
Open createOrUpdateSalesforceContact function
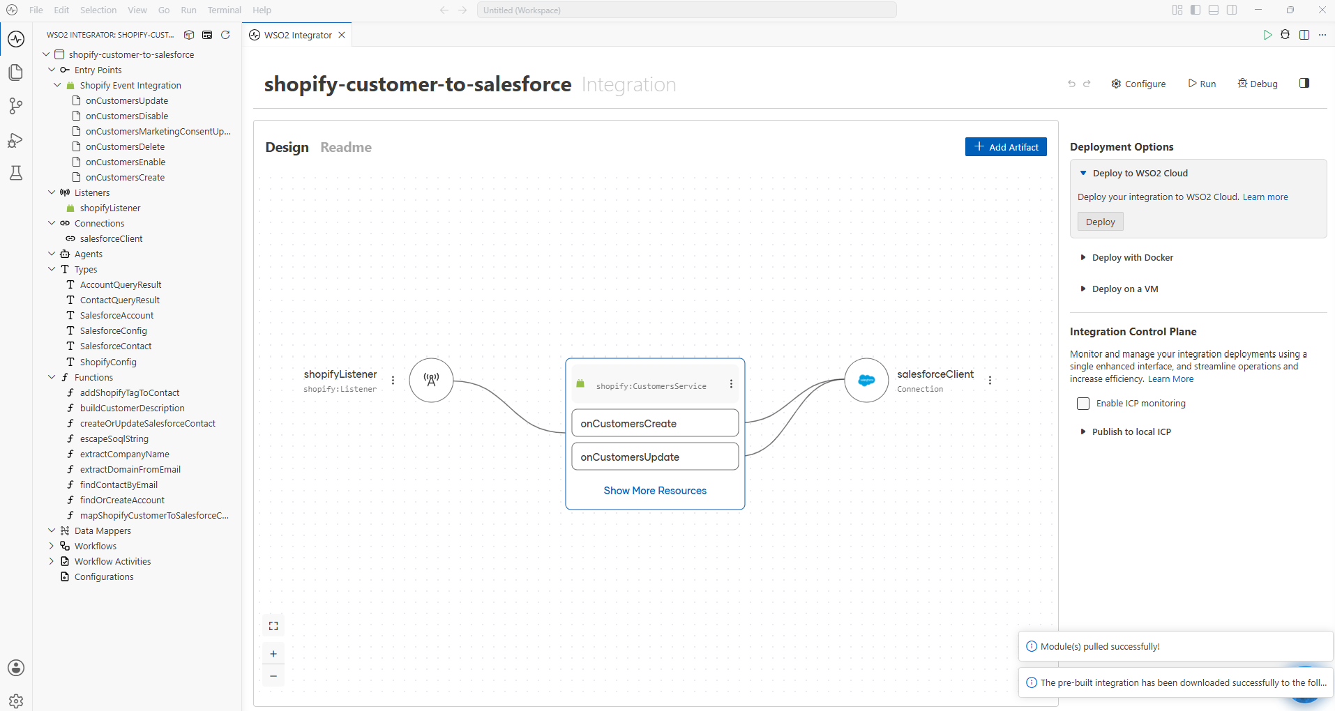pos(147,423)
